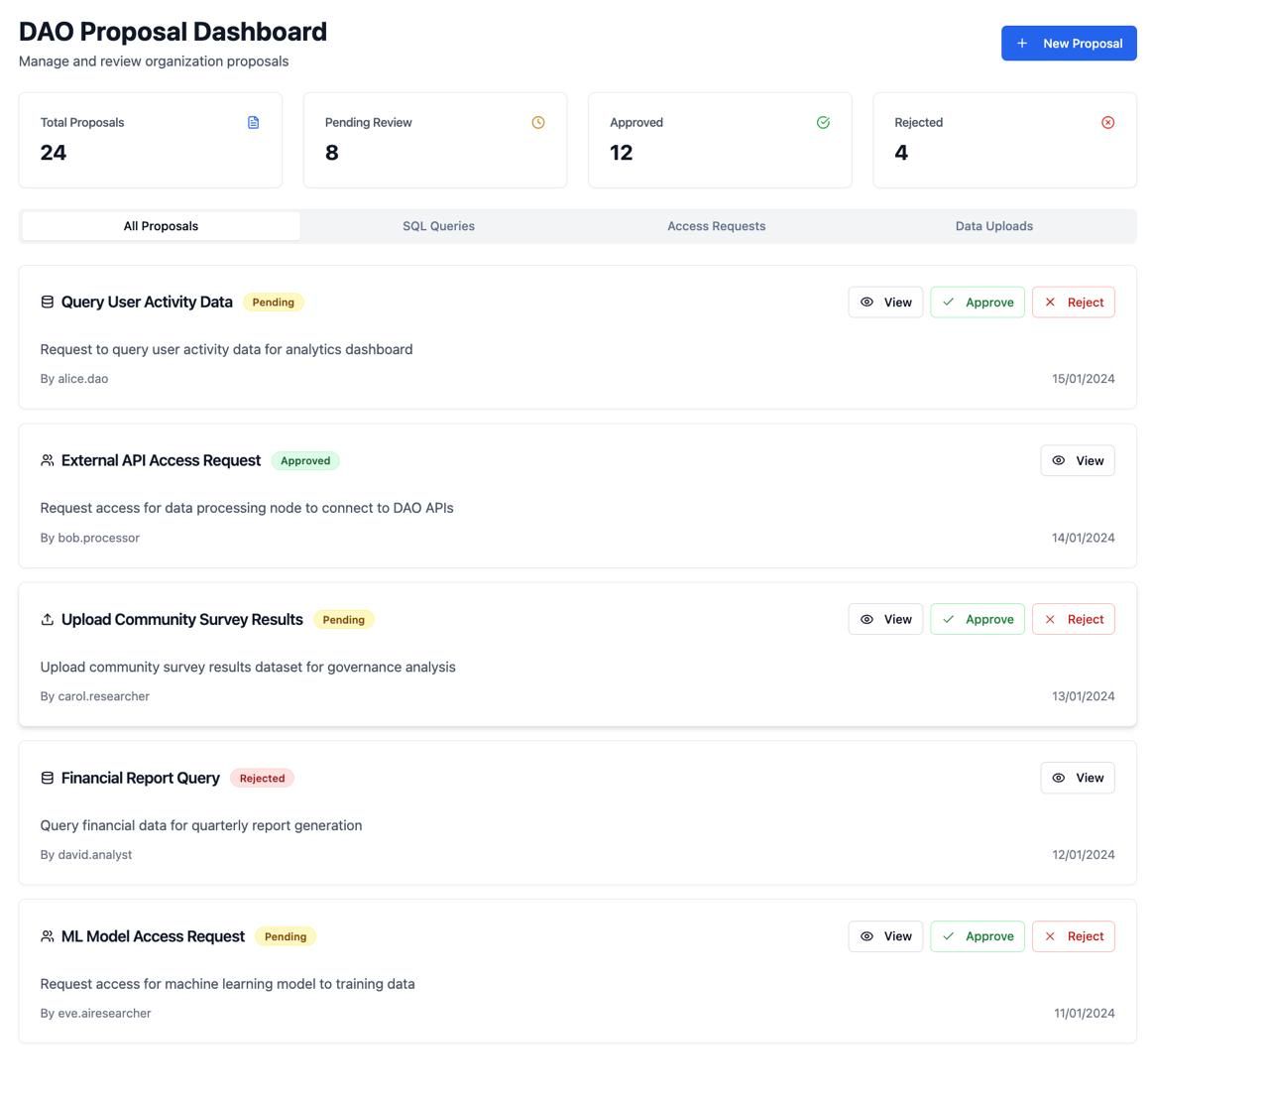This screenshot has height=1105, width=1269.
Task: Click the New Proposal button
Action: (1069, 44)
